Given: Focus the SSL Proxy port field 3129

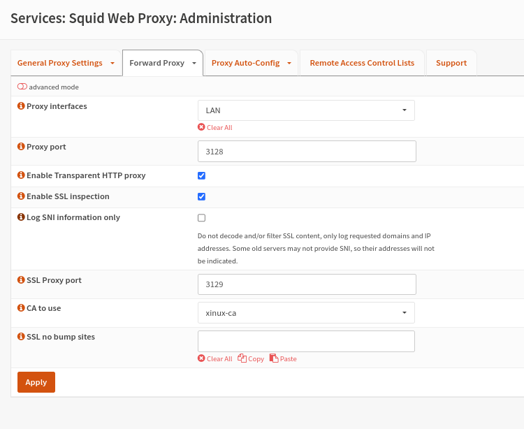Looking at the screenshot, I should [x=307, y=284].
